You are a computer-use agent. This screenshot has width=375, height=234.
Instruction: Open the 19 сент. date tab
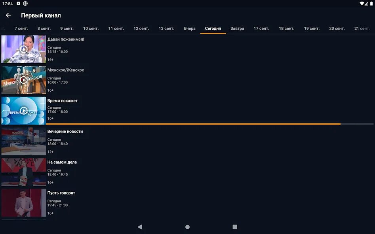tap(312, 28)
